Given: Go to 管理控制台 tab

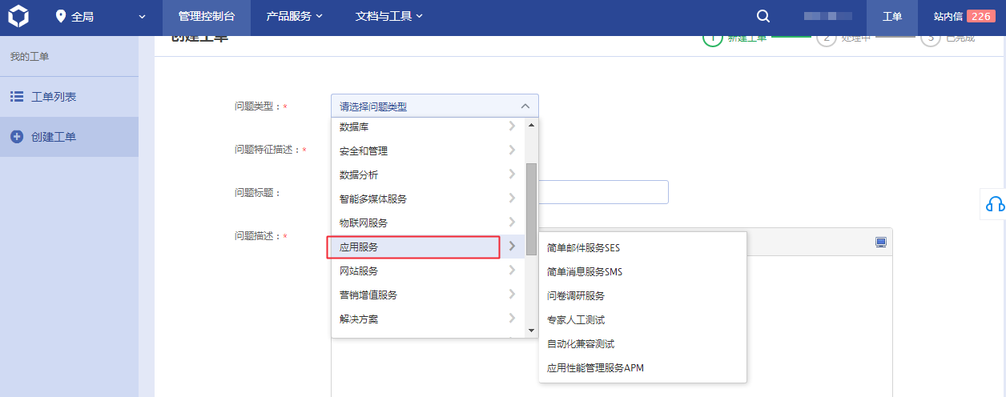Looking at the screenshot, I should (207, 17).
